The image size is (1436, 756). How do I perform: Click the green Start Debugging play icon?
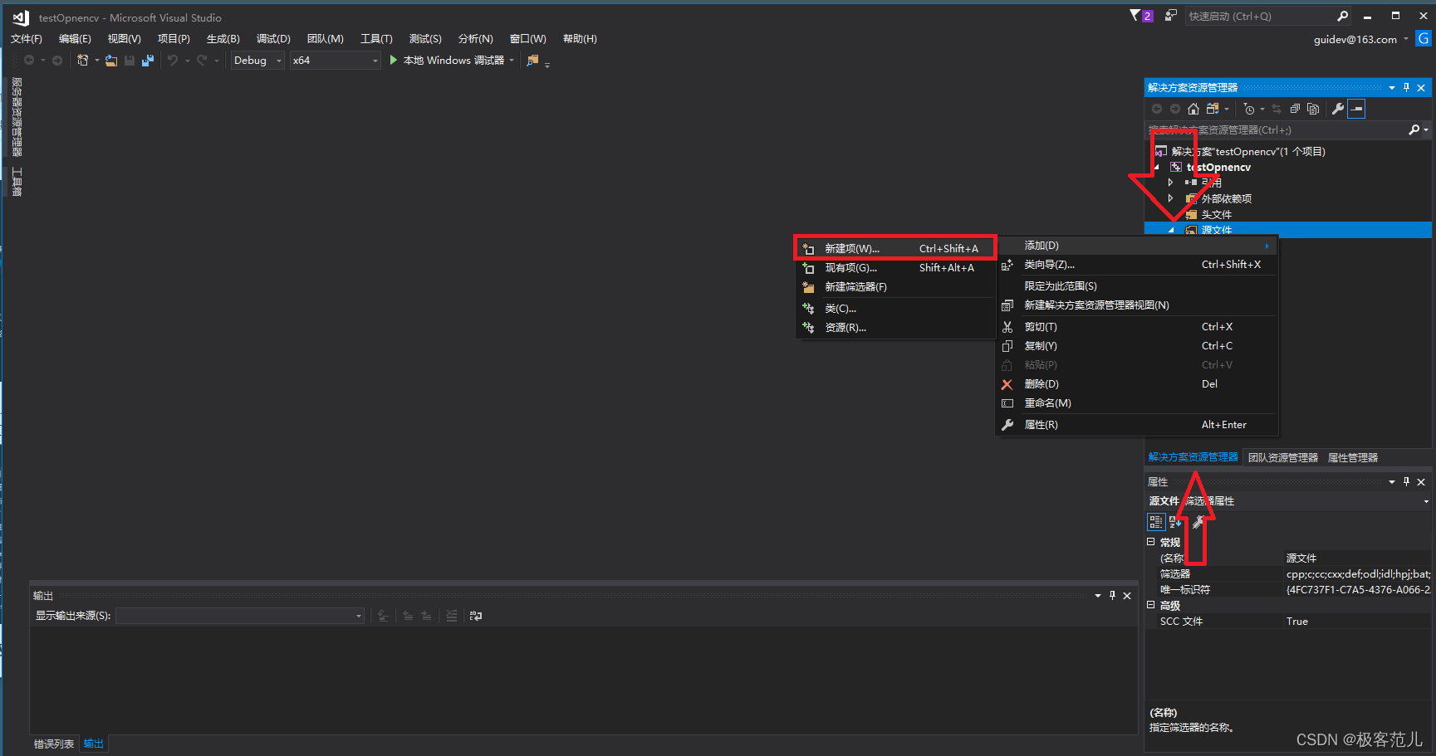(394, 60)
